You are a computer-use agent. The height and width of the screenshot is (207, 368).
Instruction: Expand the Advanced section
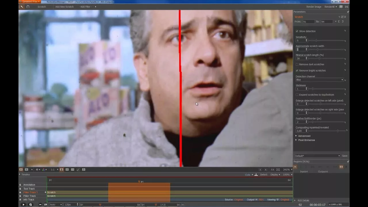[304, 136]
